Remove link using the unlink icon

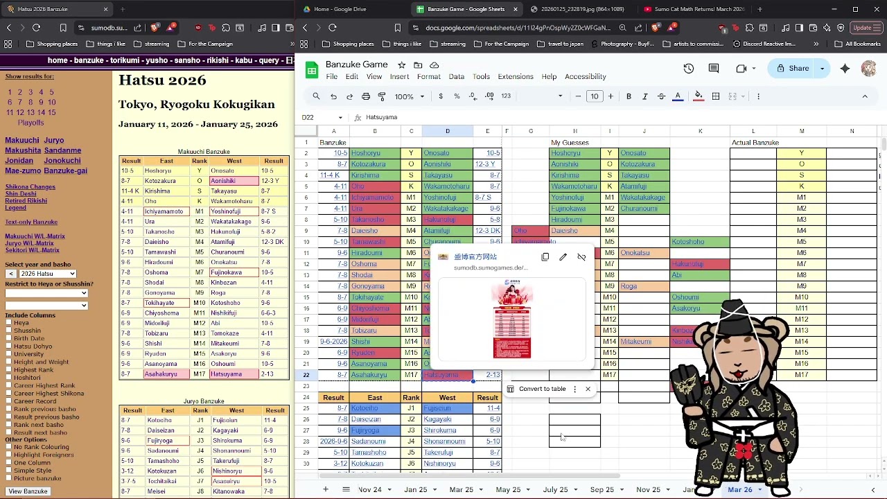(x=581, y=257)
